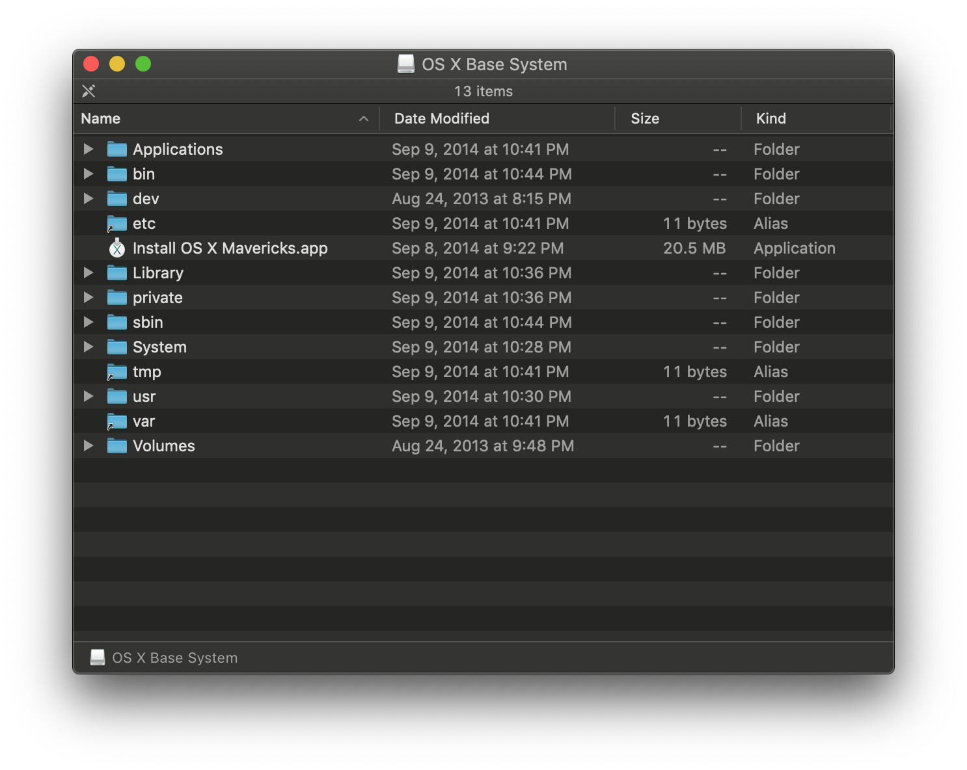This screenshot has height=770, width=967.
Task: Select the private folder row
Action: pyautogui.click(x=483, y=297)
